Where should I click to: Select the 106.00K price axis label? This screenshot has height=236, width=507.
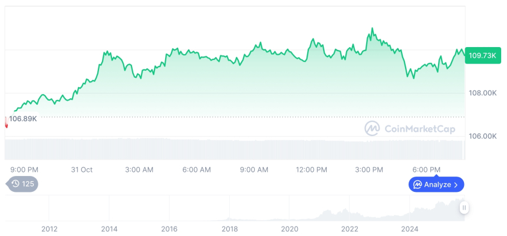coord(482,136)
